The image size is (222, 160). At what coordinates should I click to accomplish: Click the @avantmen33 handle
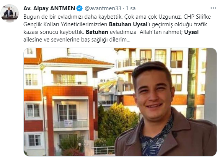click(103, 8)
